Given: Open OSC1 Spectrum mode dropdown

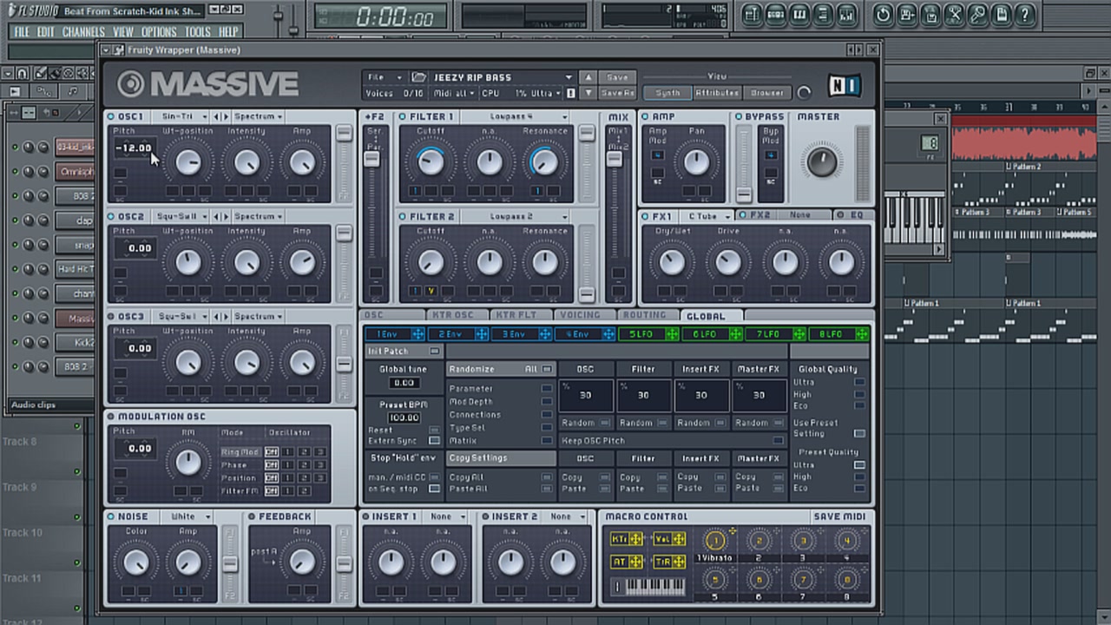Looking at the screenshot, I should click(259, 116).
